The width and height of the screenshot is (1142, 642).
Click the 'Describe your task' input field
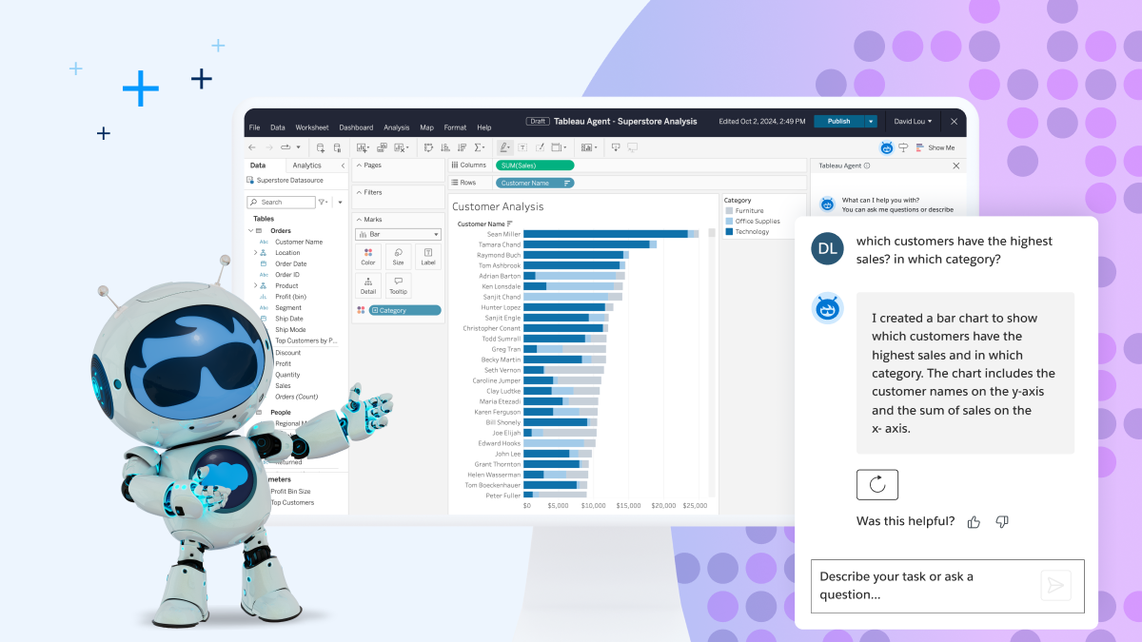tap(923, 585)
